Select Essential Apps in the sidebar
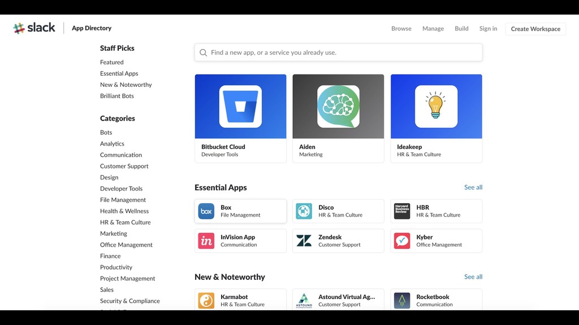The height and width of the screenshot is (325, 579). pyautogui.click(x=119, y=73)
